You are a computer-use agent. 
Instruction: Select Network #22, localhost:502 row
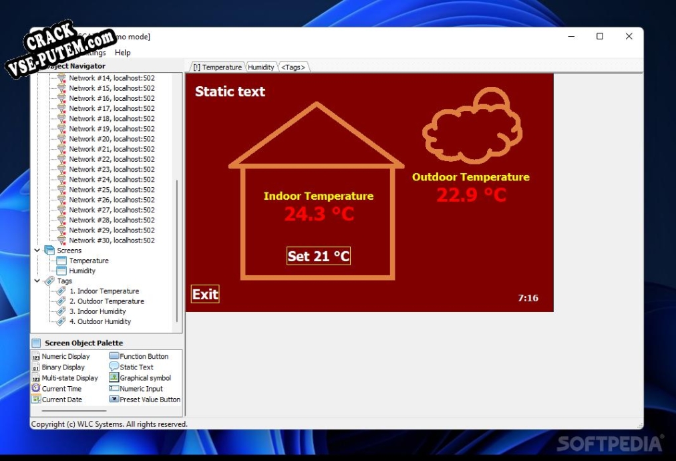112,159
